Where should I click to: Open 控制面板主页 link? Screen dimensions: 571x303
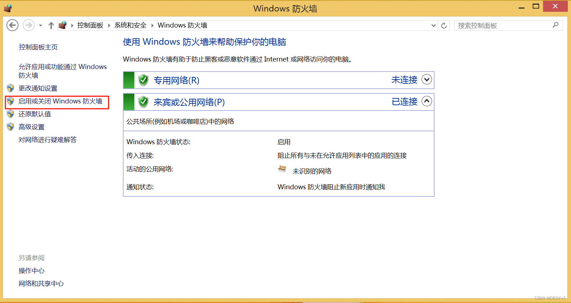click(38, 47)
